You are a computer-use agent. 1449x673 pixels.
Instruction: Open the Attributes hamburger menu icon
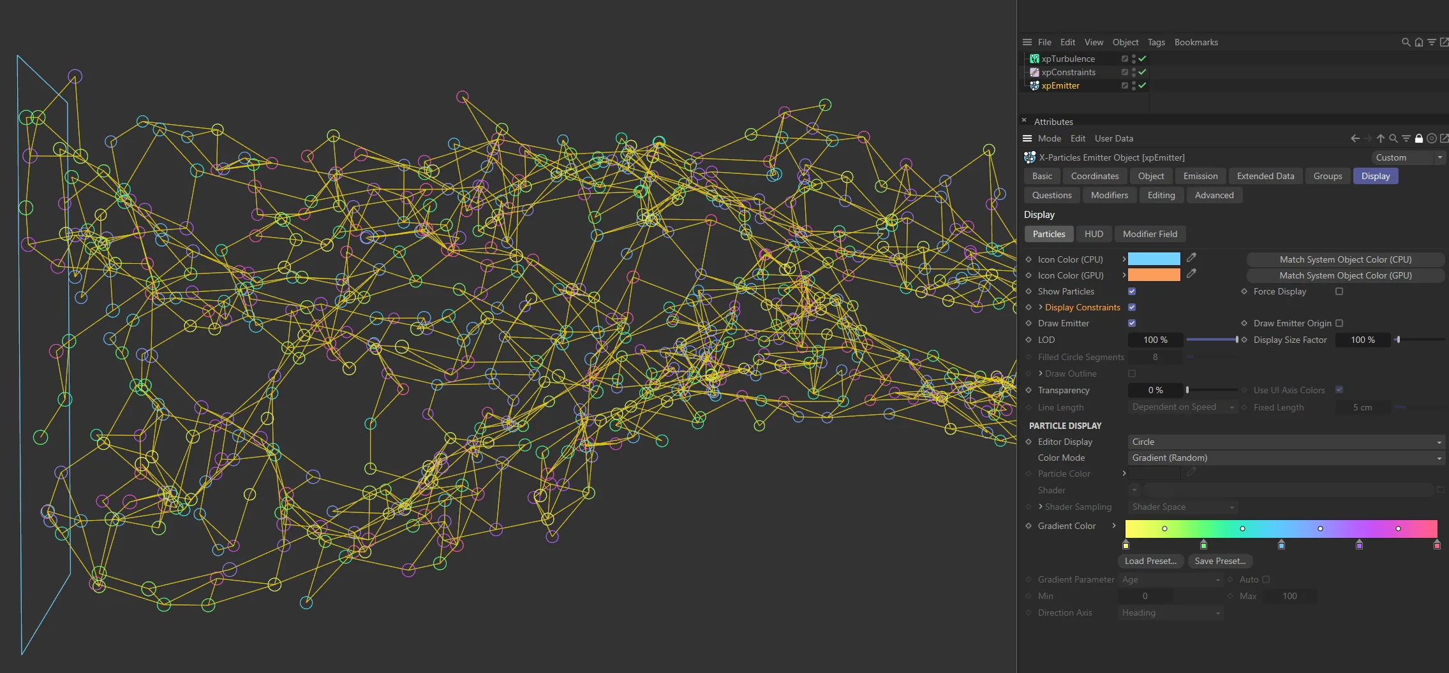coord(1027,138)
